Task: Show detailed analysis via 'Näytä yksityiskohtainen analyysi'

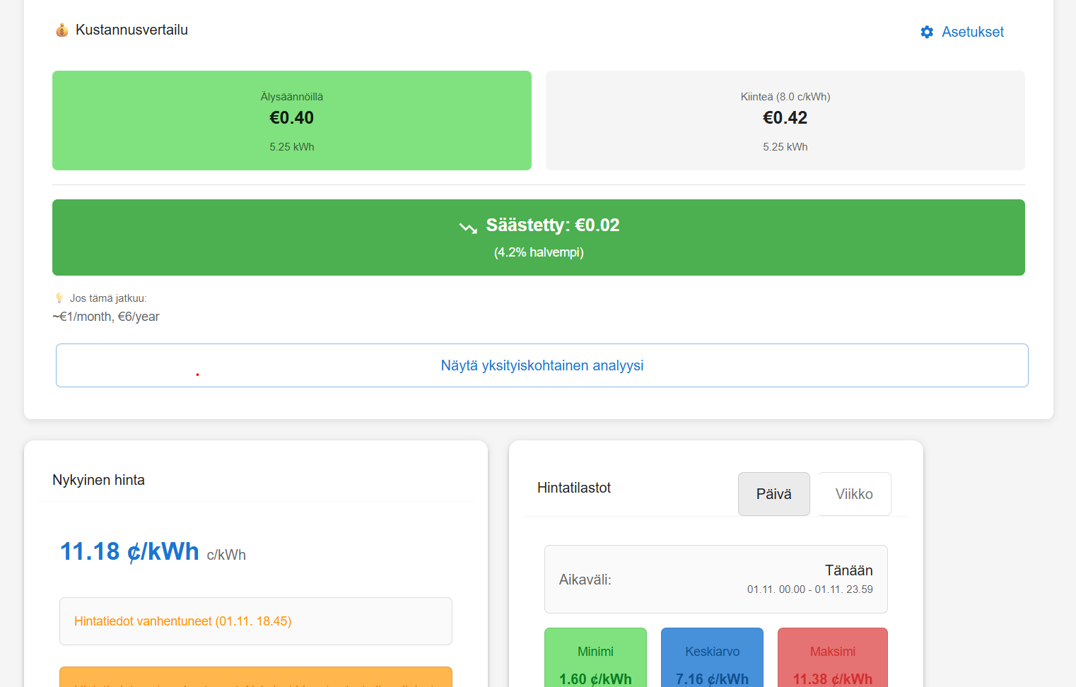Action: coord(542,365)
